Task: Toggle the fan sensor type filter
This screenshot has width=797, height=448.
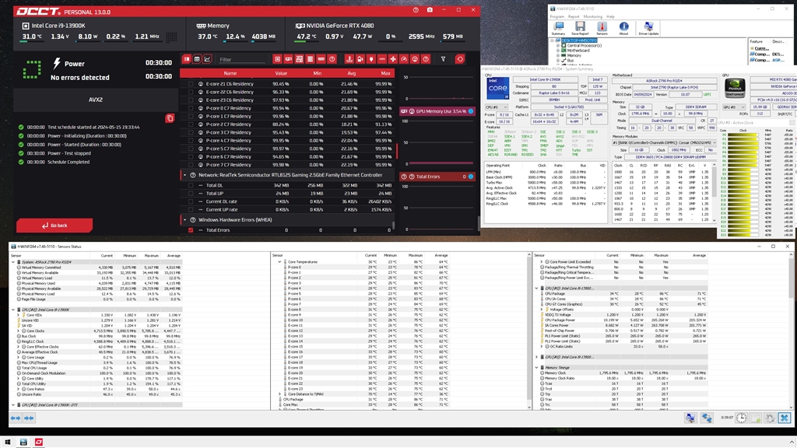Action: (393, 59)
